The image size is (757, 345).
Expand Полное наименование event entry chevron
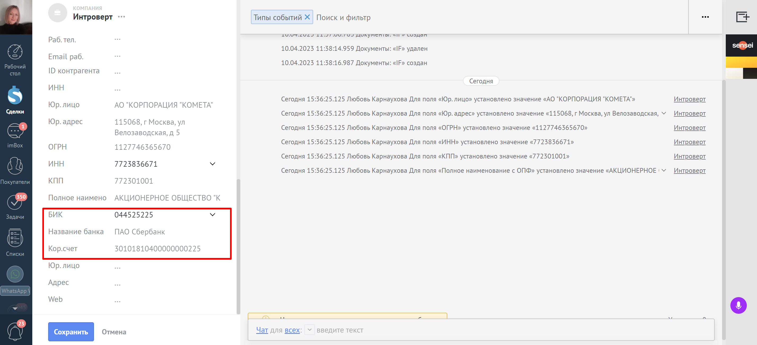pos(664,170)
